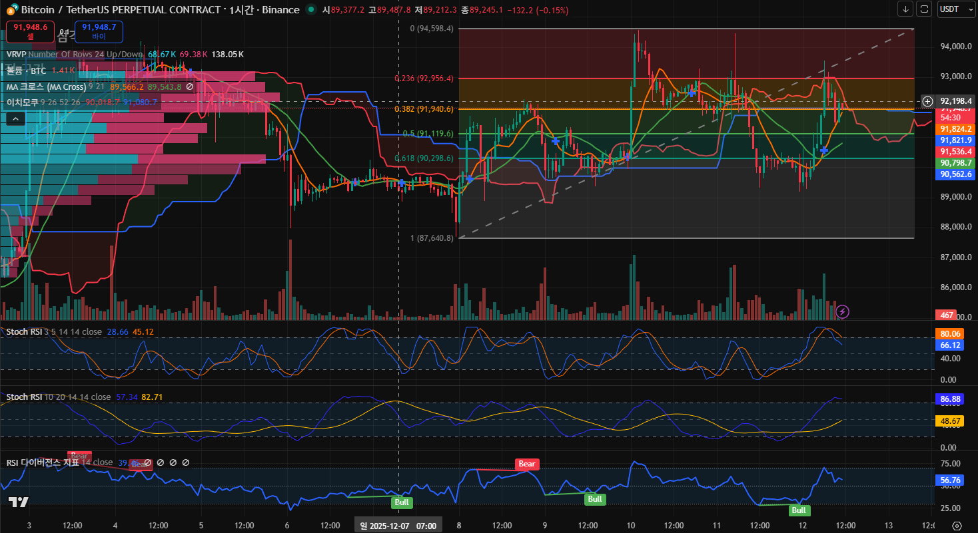This screenshot has height=533, width=978.
Task: Toggle fullscreen with the frame icon
Action: [924, 9]
